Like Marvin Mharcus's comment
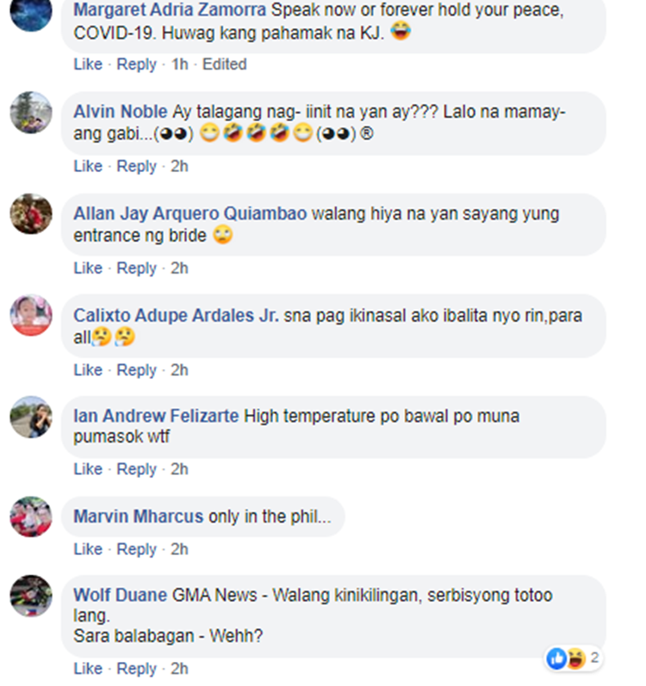The width and height of the screenshot is (646, 686). (x=88, y=549)
